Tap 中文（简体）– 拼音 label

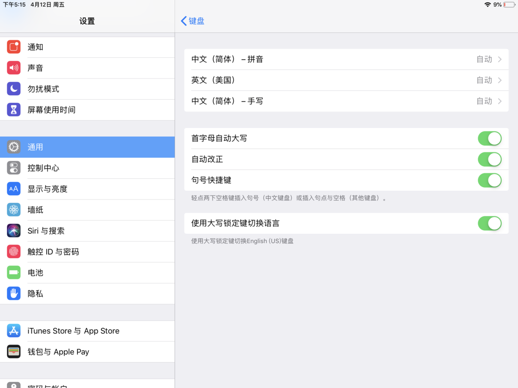point(227,60)
